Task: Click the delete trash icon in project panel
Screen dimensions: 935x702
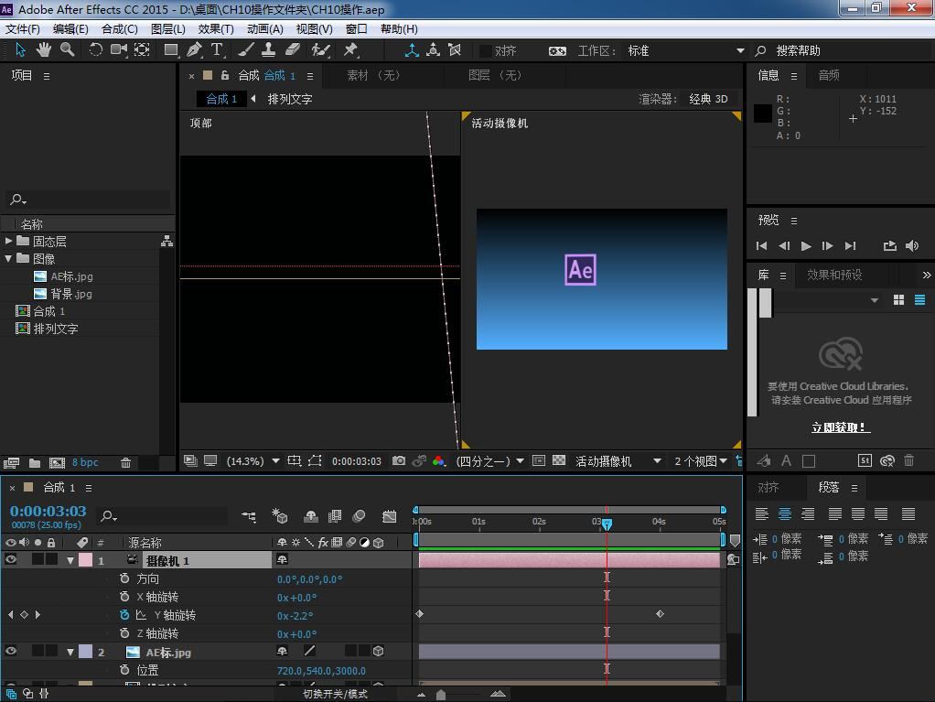Action: [126, 462]
